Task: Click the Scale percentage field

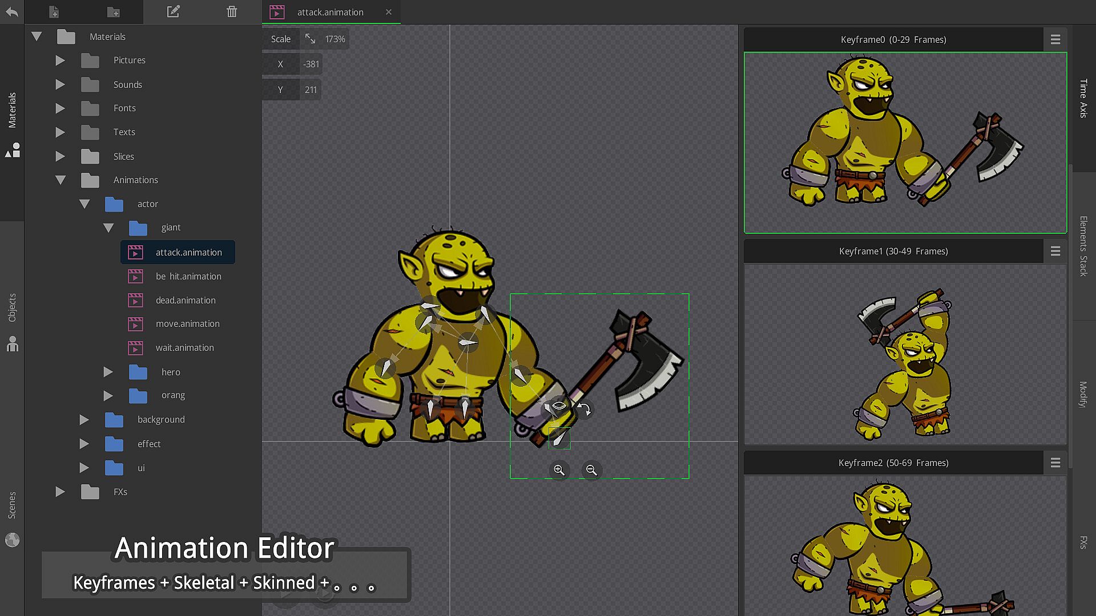Action: click(x=335, y=39)
